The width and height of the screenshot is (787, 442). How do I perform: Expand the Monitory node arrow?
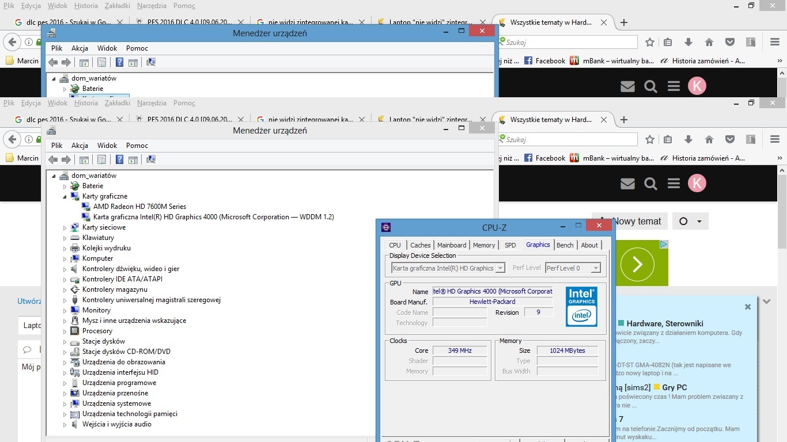click(x=65, y=310)
